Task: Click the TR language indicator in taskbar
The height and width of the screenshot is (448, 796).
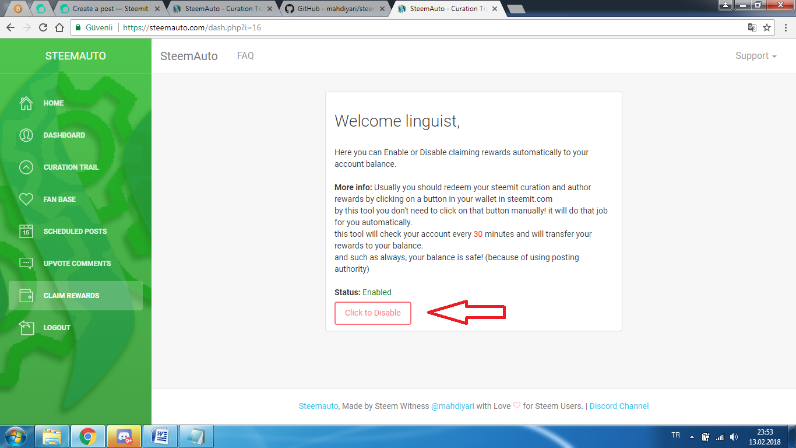Action: pyautogui.click(x=676, y=435)
